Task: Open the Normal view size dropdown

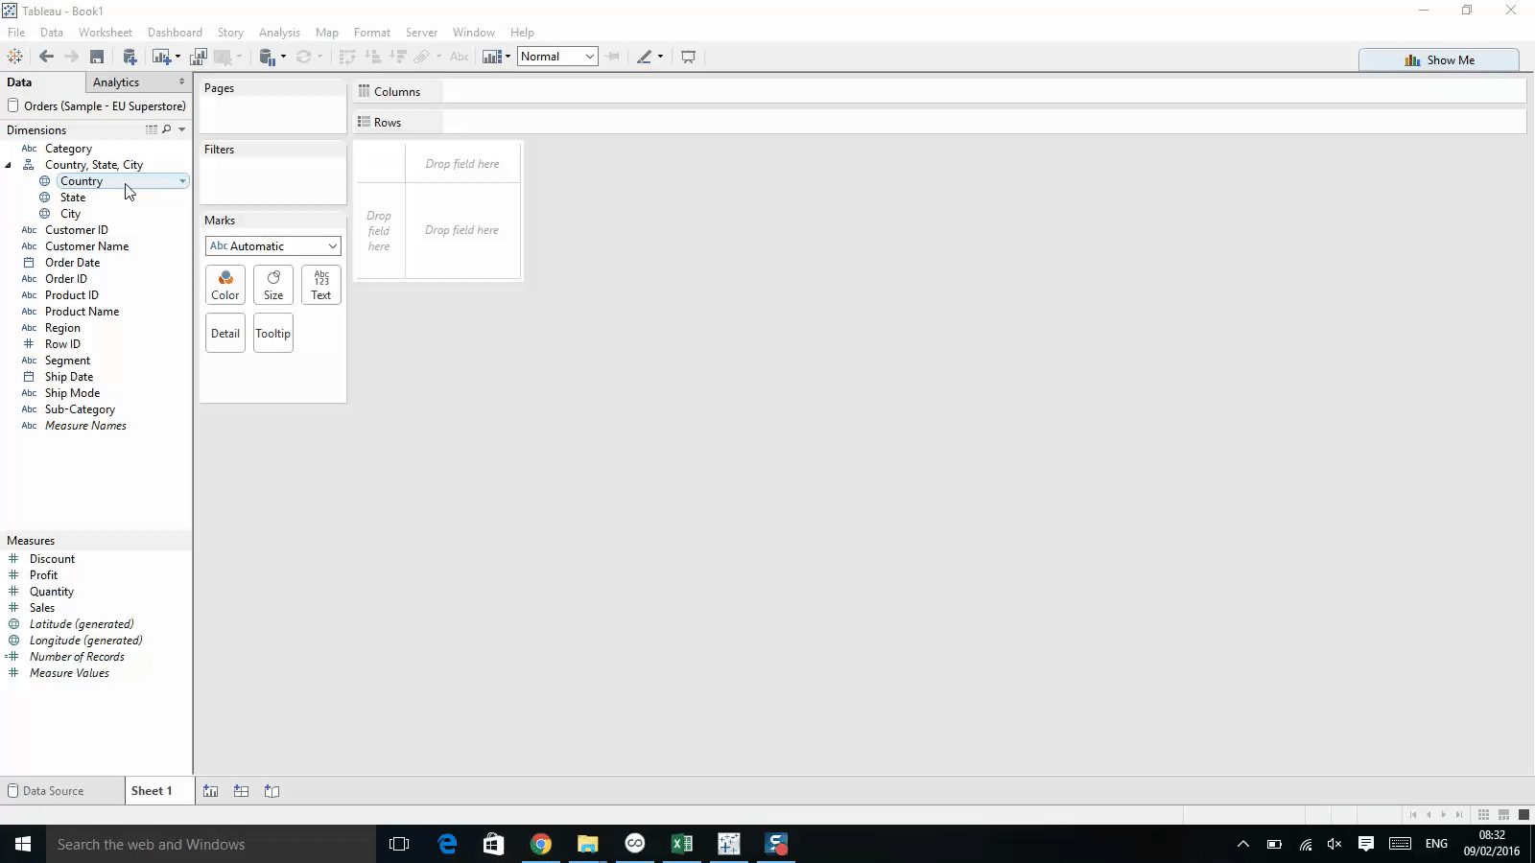Action: [557, 57]
